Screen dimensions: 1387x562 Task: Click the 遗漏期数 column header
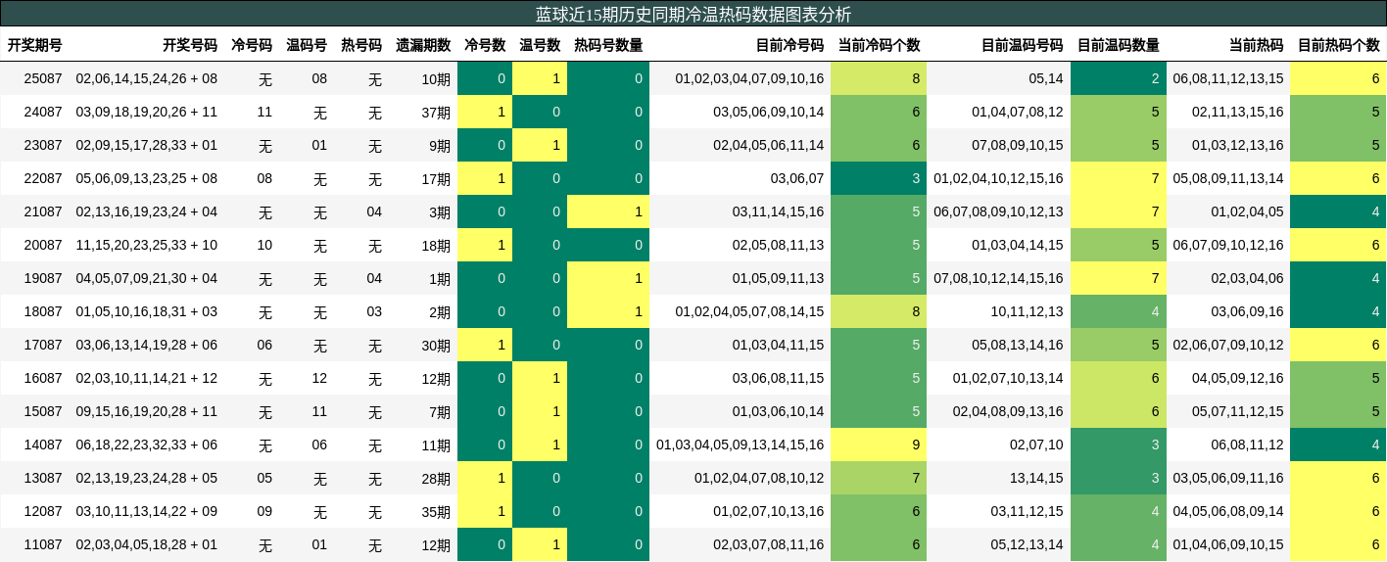(423, 45)
